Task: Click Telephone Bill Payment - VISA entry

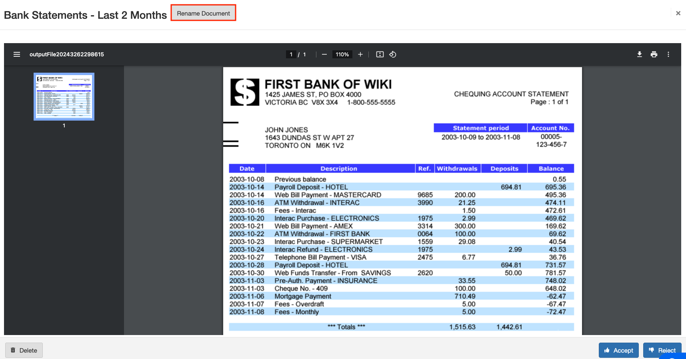Action: (x=320, y=257)
